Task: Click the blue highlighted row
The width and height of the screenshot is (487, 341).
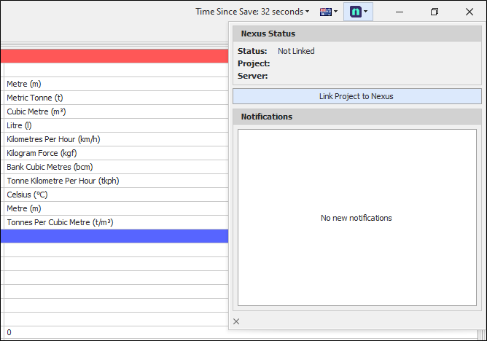Action: (114, 236)
